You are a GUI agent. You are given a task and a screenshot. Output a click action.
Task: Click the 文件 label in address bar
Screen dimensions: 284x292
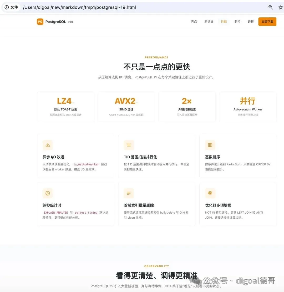[x=14, y=7]
